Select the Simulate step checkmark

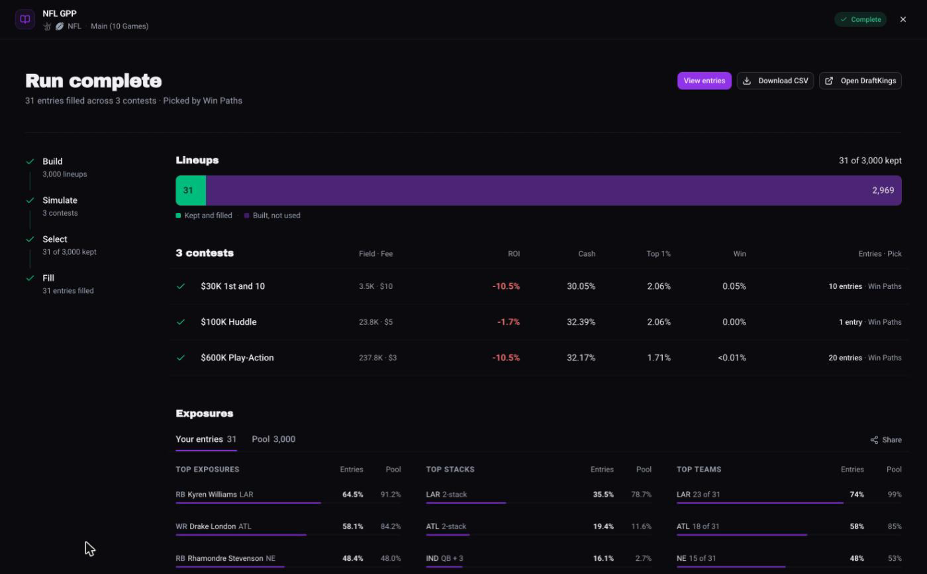click(x=30, y=200)
